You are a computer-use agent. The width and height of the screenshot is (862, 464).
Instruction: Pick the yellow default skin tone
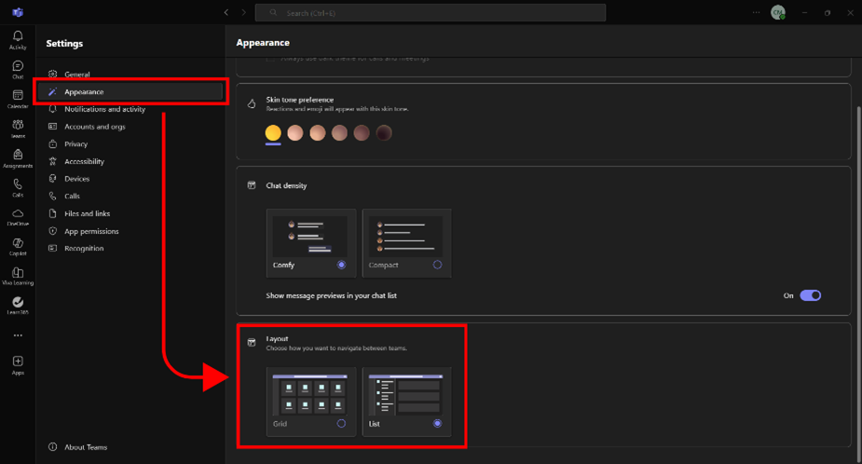click(x=273, y=133)
